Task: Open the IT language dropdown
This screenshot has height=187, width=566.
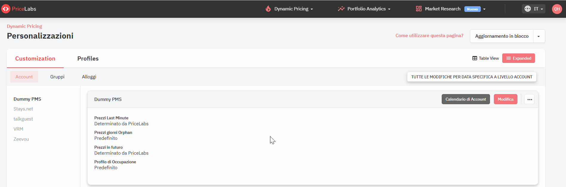Action: tap(534, 9)
